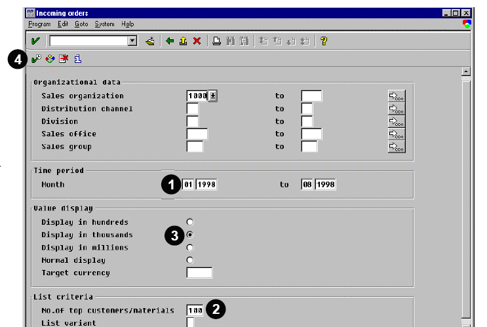Screen dimensions: 487x327
Task: Click the starting year field 1998
Action: pyautogui.click(x=206, y=184)
